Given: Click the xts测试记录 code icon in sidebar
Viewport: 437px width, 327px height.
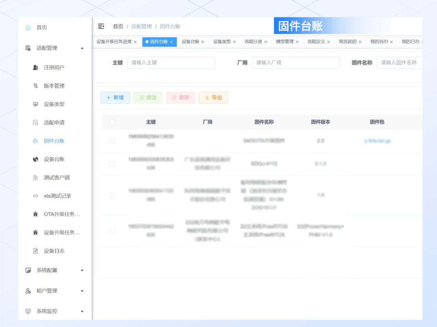Looking at the screenshot, I should pos(36,196).
